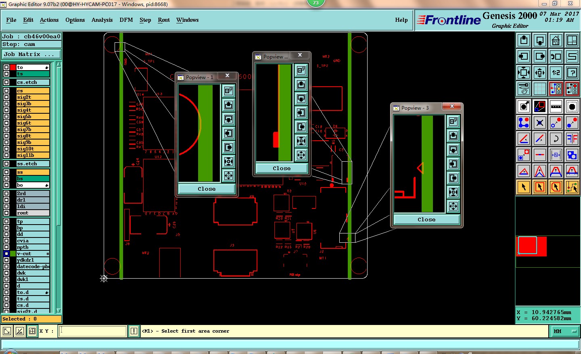Open the Help menu

coord(401,20)
